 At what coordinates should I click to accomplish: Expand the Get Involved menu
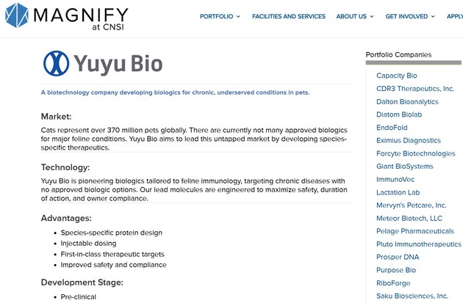click(x=410, y=16)
